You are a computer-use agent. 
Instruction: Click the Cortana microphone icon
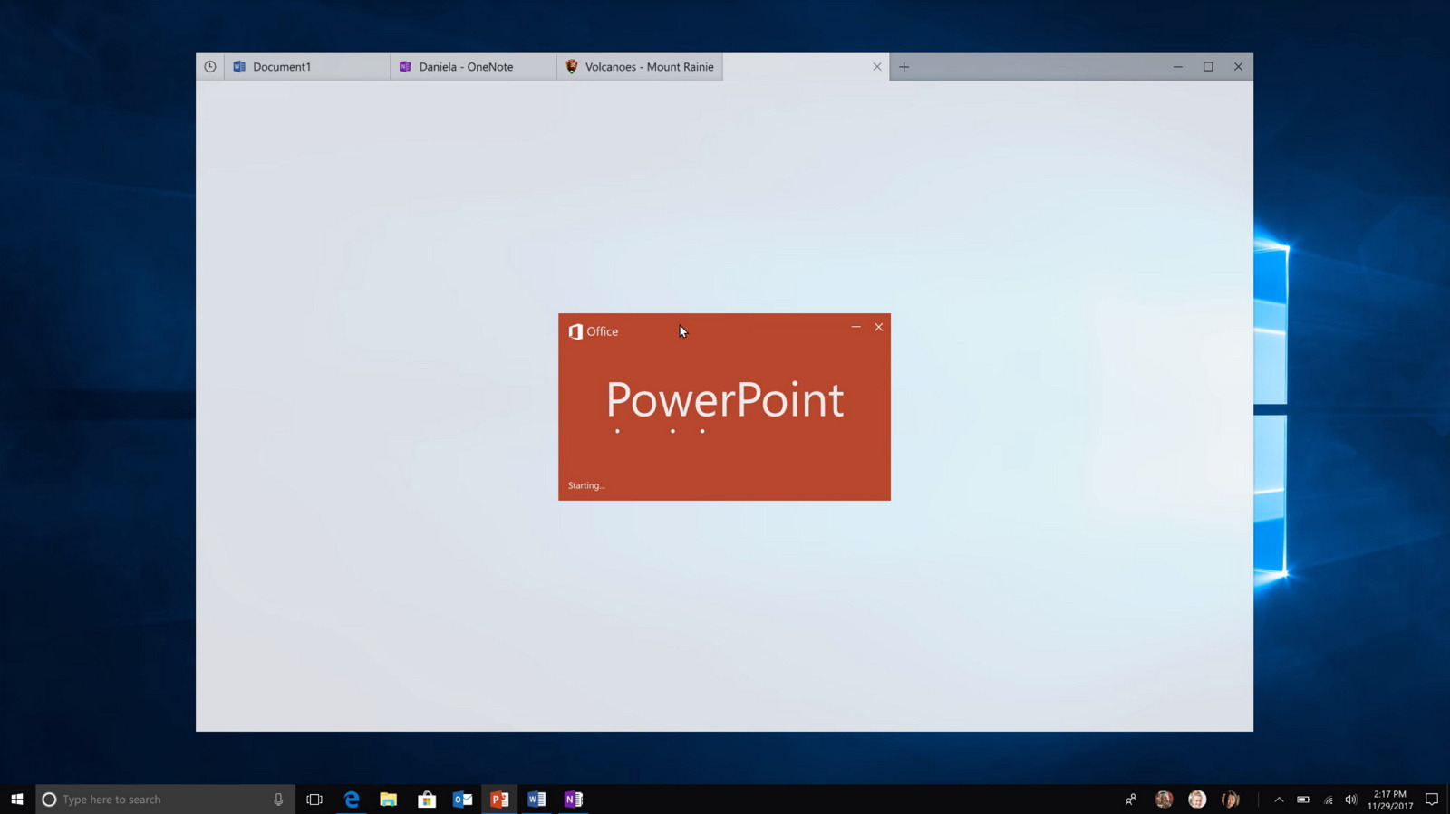(278, 800)
